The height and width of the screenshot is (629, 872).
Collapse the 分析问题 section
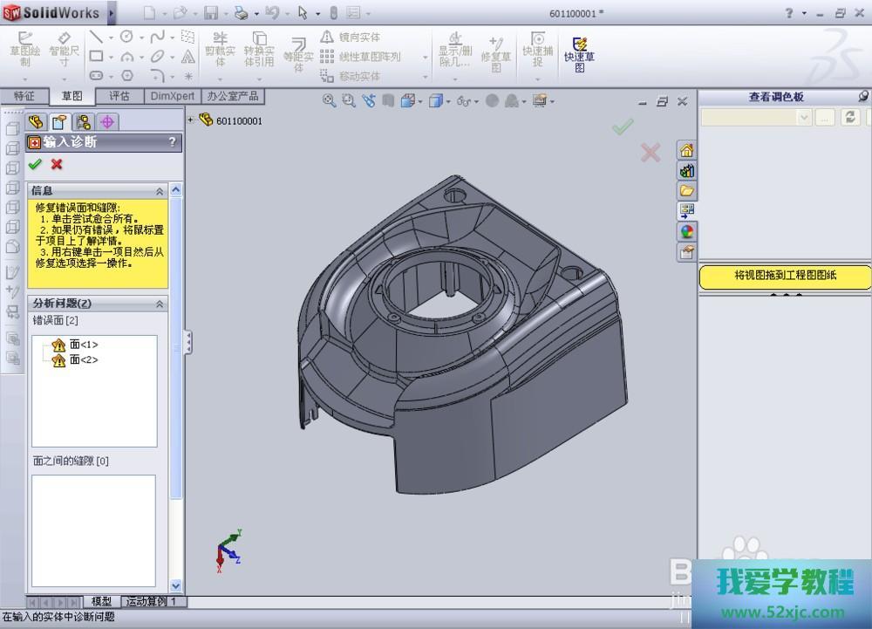(160, 304)
